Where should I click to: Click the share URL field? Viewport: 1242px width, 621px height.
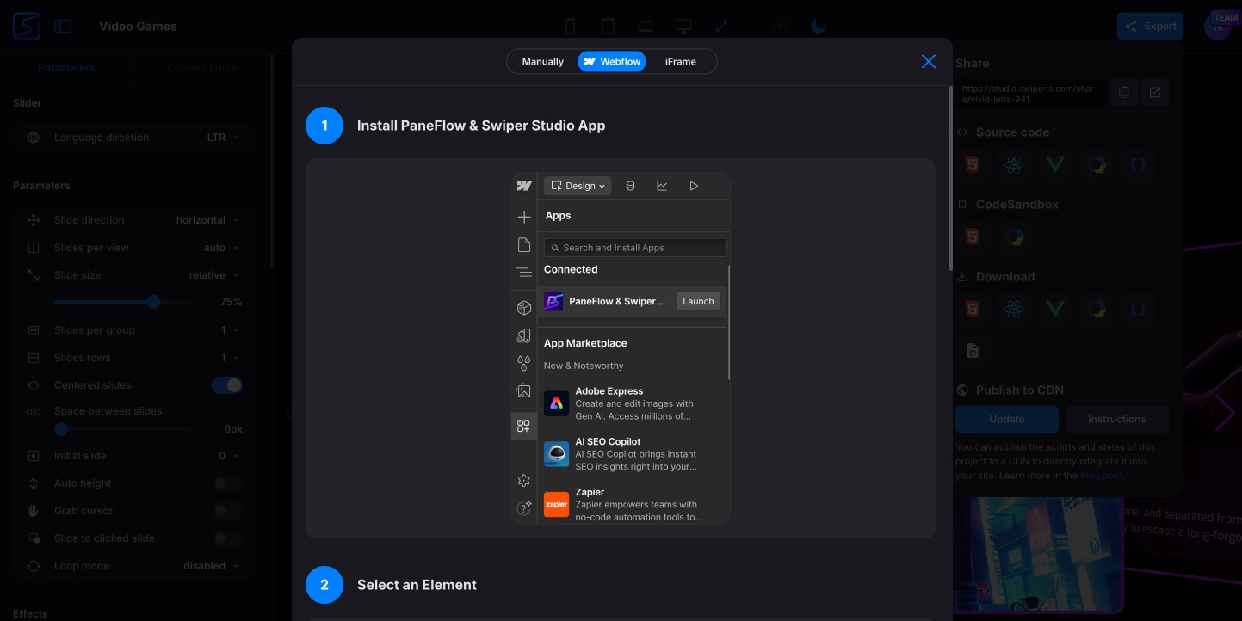[1031, 93]
